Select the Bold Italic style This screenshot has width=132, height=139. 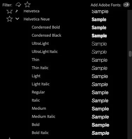coord(40,133)
